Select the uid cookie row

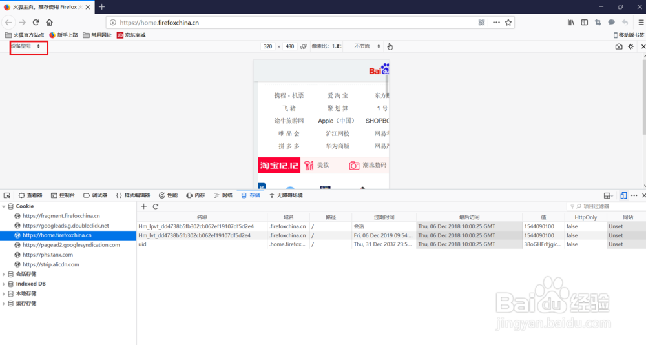[391, 244]
